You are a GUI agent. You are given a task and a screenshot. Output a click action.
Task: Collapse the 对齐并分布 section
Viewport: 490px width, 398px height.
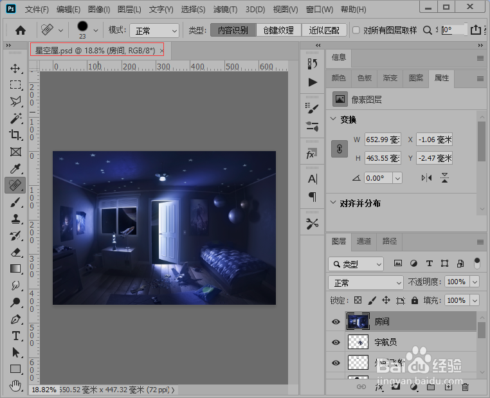pos(333,203)
